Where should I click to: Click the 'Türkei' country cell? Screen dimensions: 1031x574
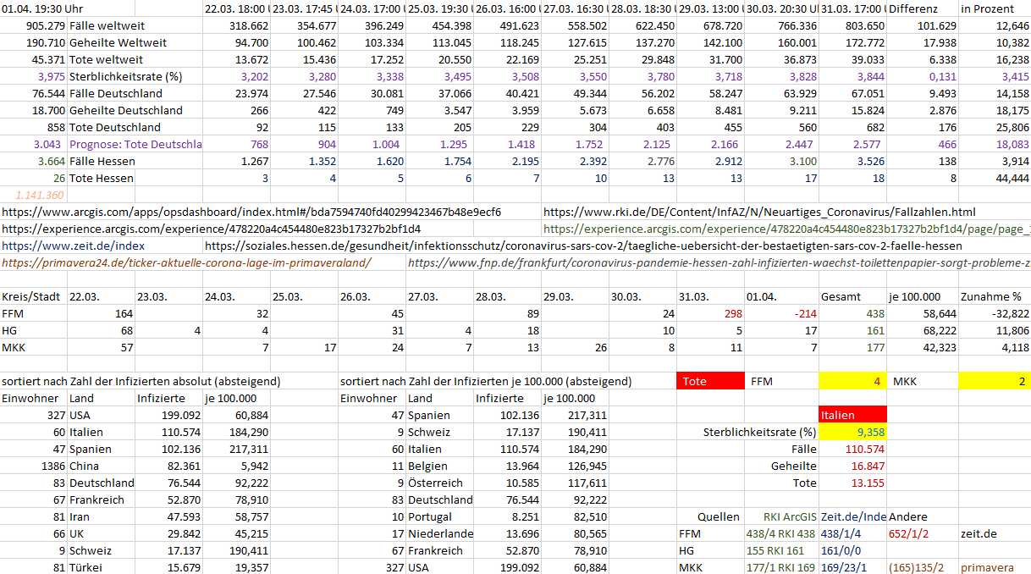(86, 567)
